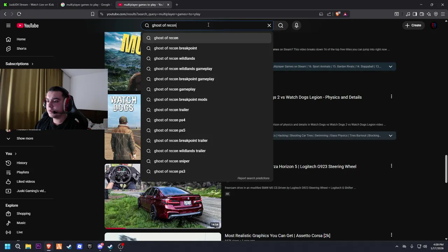Image resolution: width=448 pixels, height=252 pixels.
Task: Select suggestion 'ghost of recon sniper'
Action: 206,161
